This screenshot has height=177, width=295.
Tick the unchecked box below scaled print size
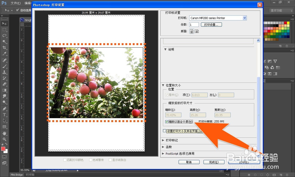pyautogui.click(x=164, y=131)
